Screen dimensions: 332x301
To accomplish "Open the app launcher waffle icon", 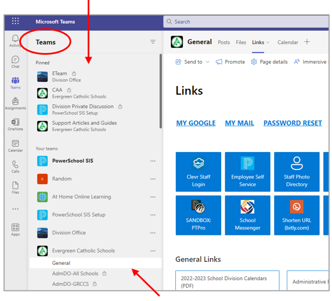I will [x=15, y=21].
